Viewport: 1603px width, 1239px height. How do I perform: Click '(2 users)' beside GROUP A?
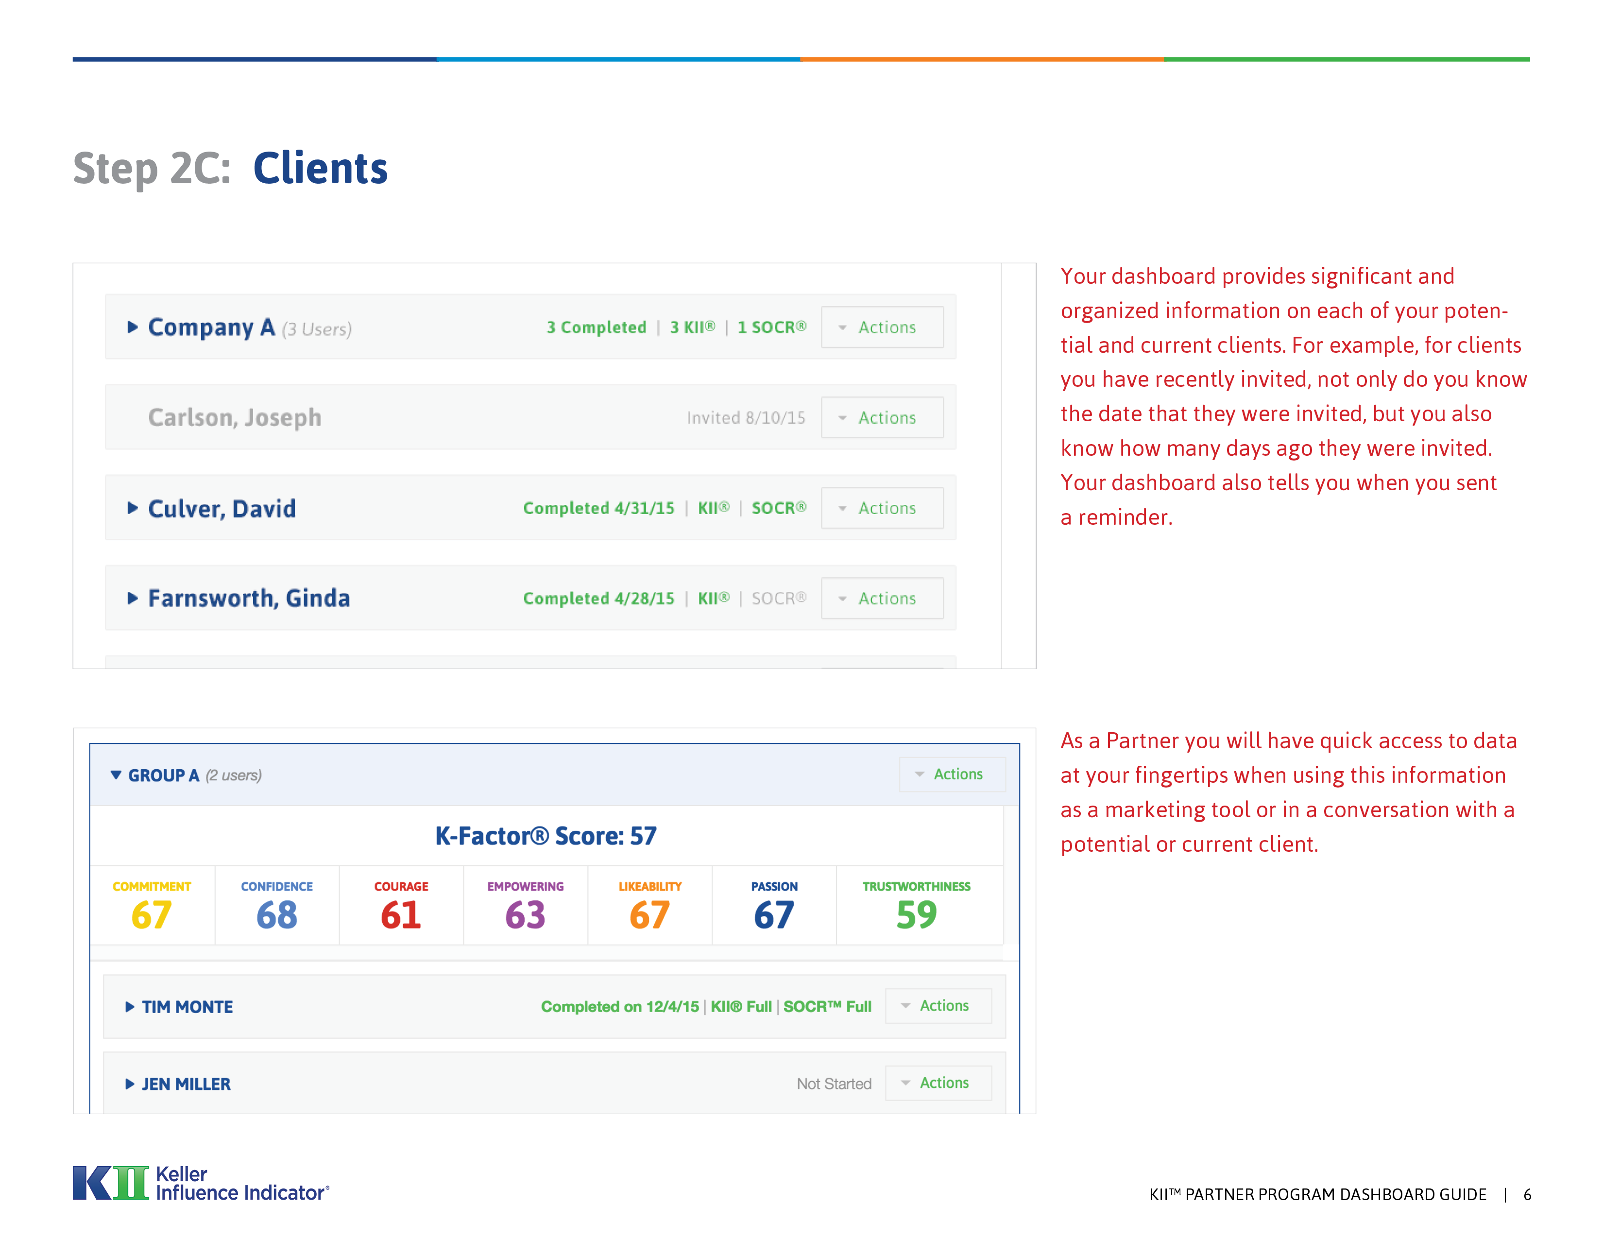coord(233,775)
